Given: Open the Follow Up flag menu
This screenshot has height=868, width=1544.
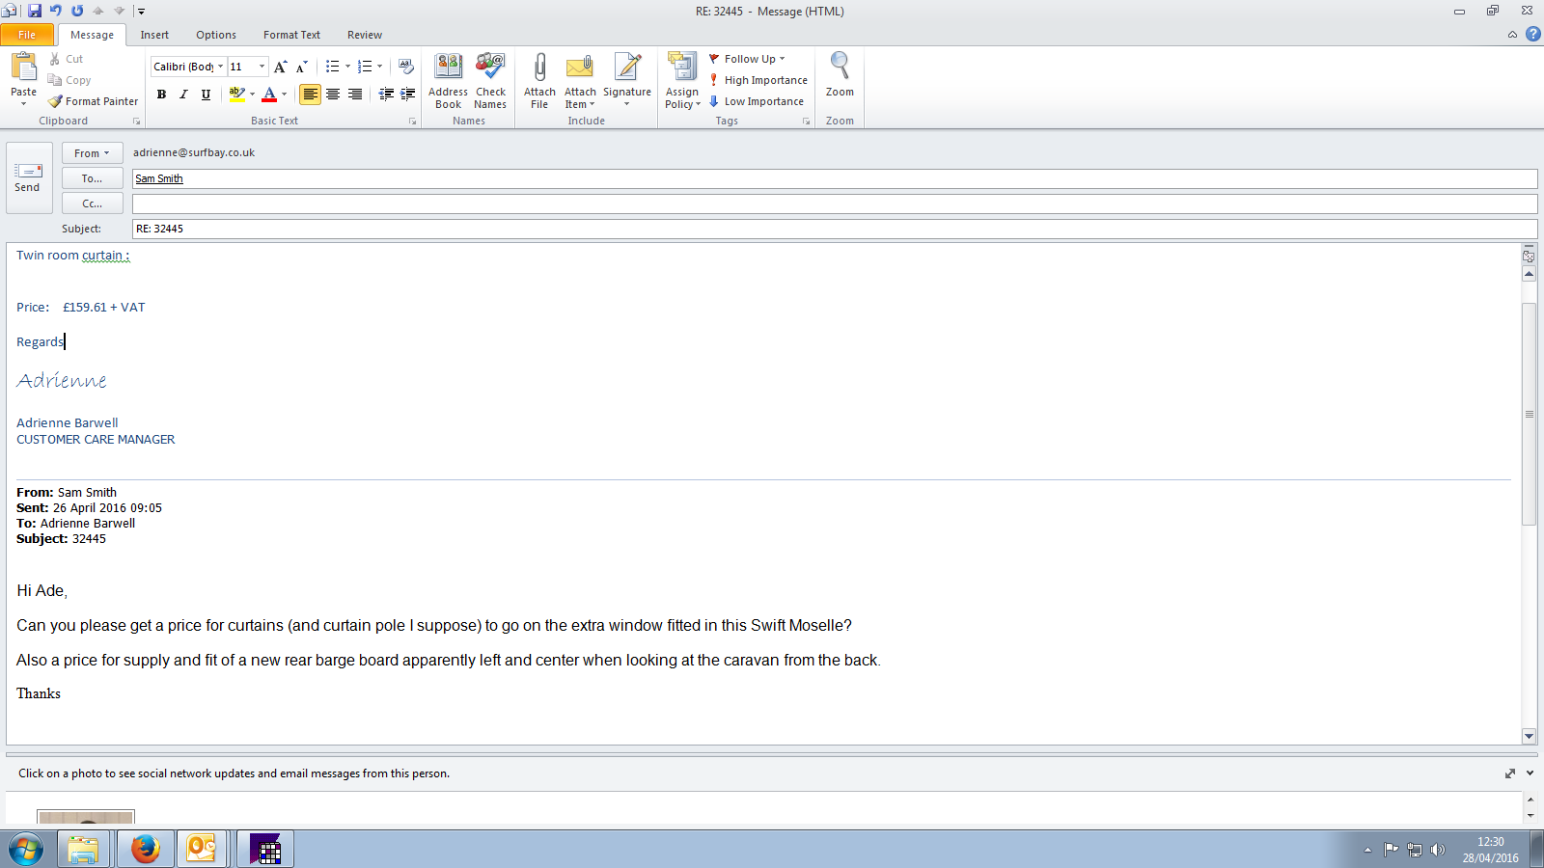Looking at the screenshot, I should tap(748, 59).
